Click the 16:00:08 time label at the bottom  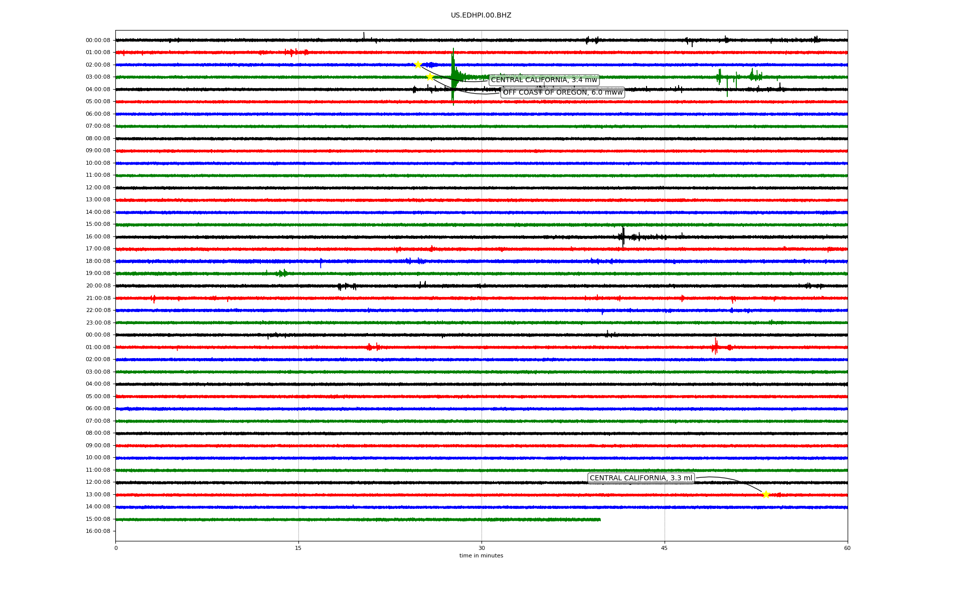pyautogui.click(x=98, y=531)
